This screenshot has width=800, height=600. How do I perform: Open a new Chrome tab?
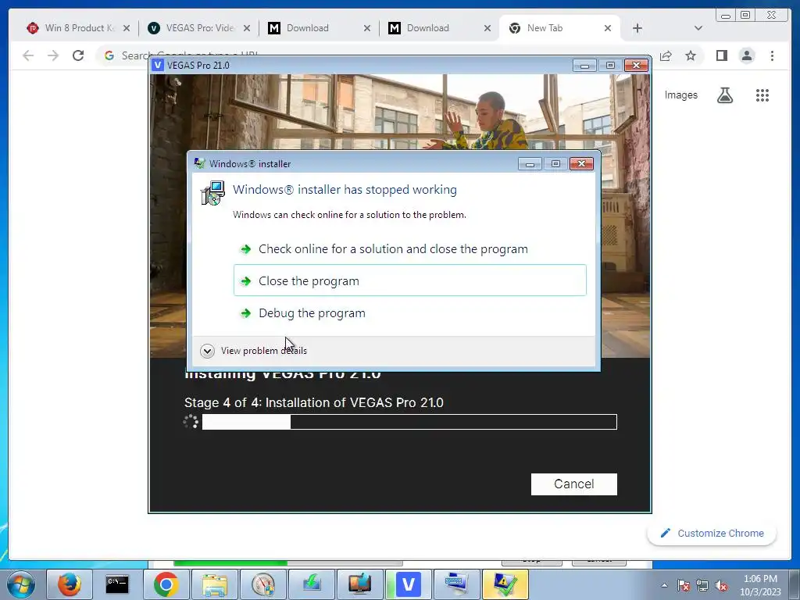637,28
